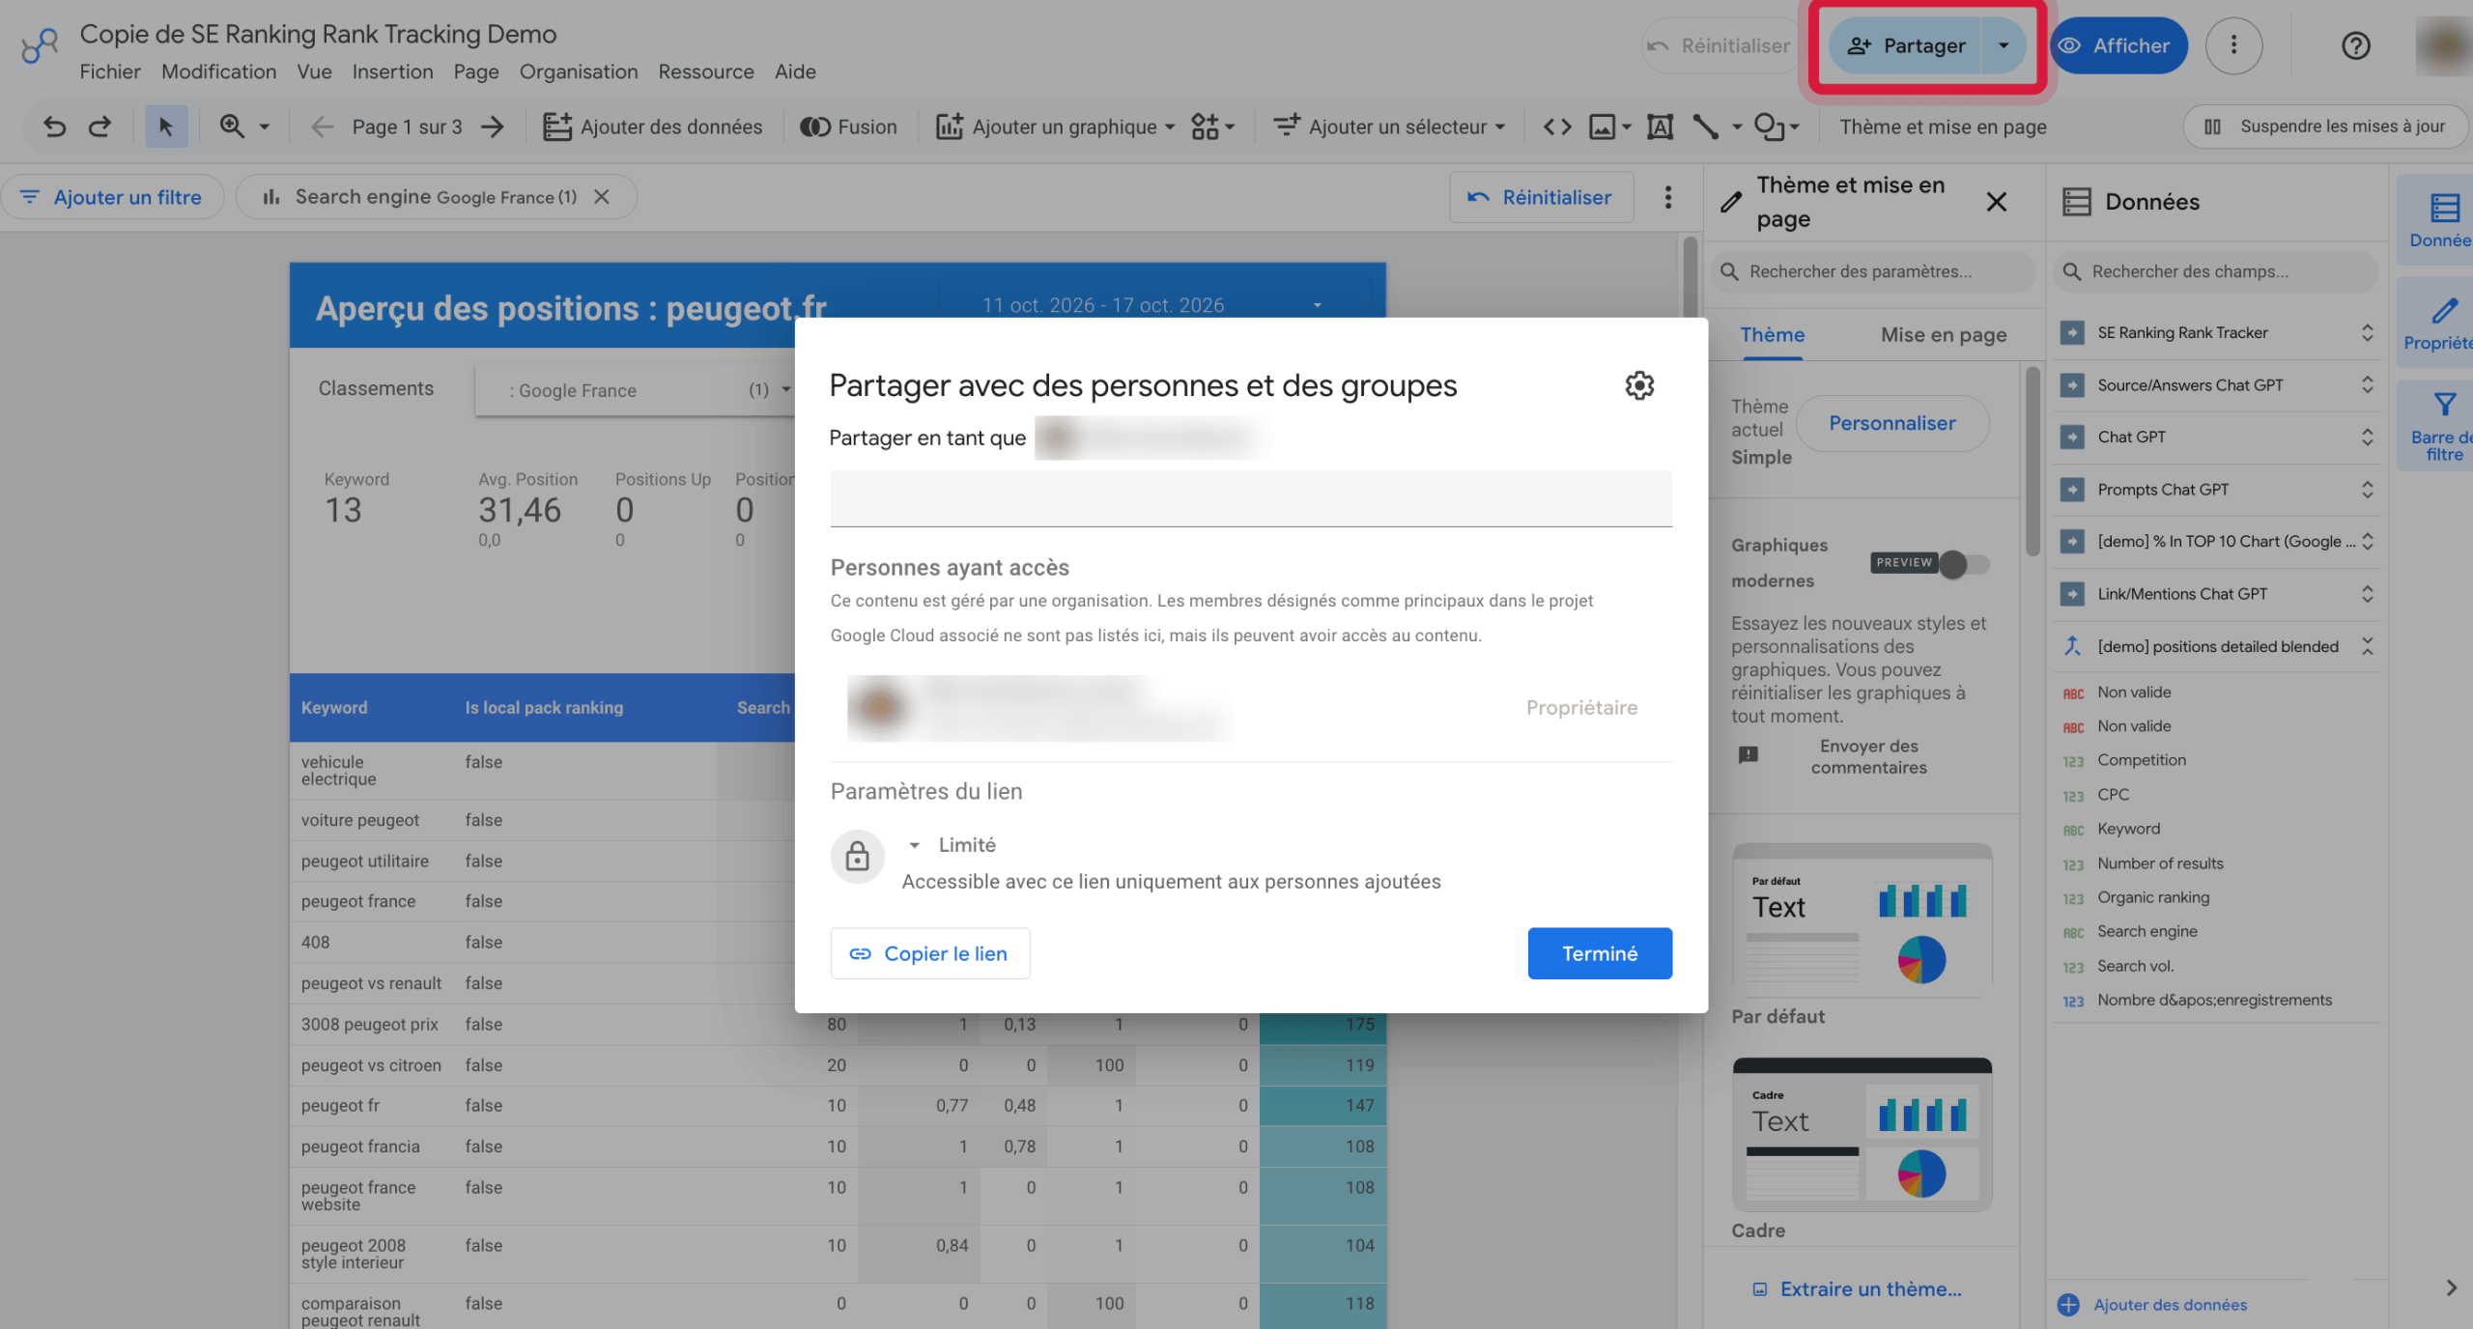Insert embedded URL code icon
The height and width of the screenshot is (1329, 2473).
click(x=1556, y=127)
